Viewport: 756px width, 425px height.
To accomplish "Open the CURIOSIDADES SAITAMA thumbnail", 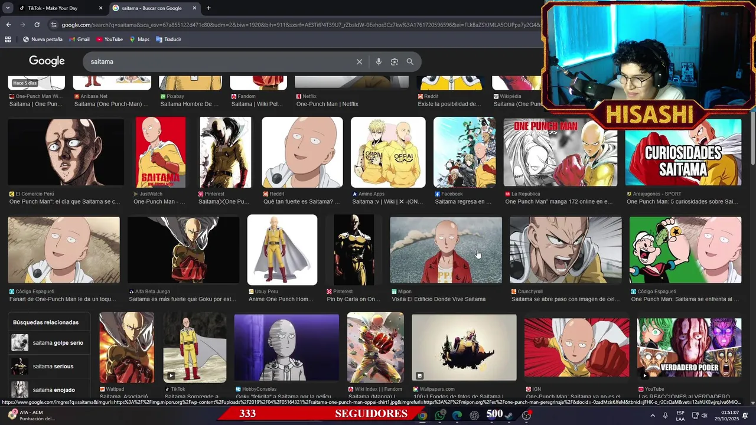I will click(x=683, y=152).
